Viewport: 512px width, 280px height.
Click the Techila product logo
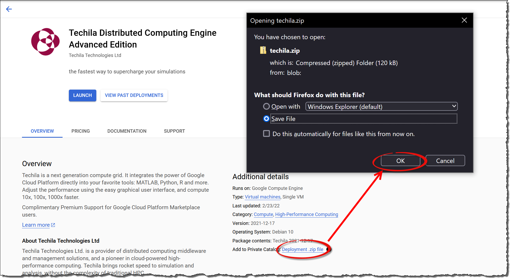coord(45,42)
